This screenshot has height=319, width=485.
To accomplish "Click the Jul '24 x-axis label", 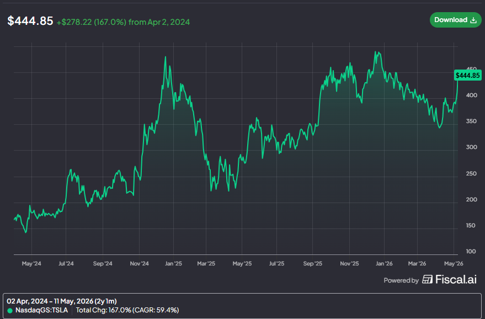I will pos(66,264).
